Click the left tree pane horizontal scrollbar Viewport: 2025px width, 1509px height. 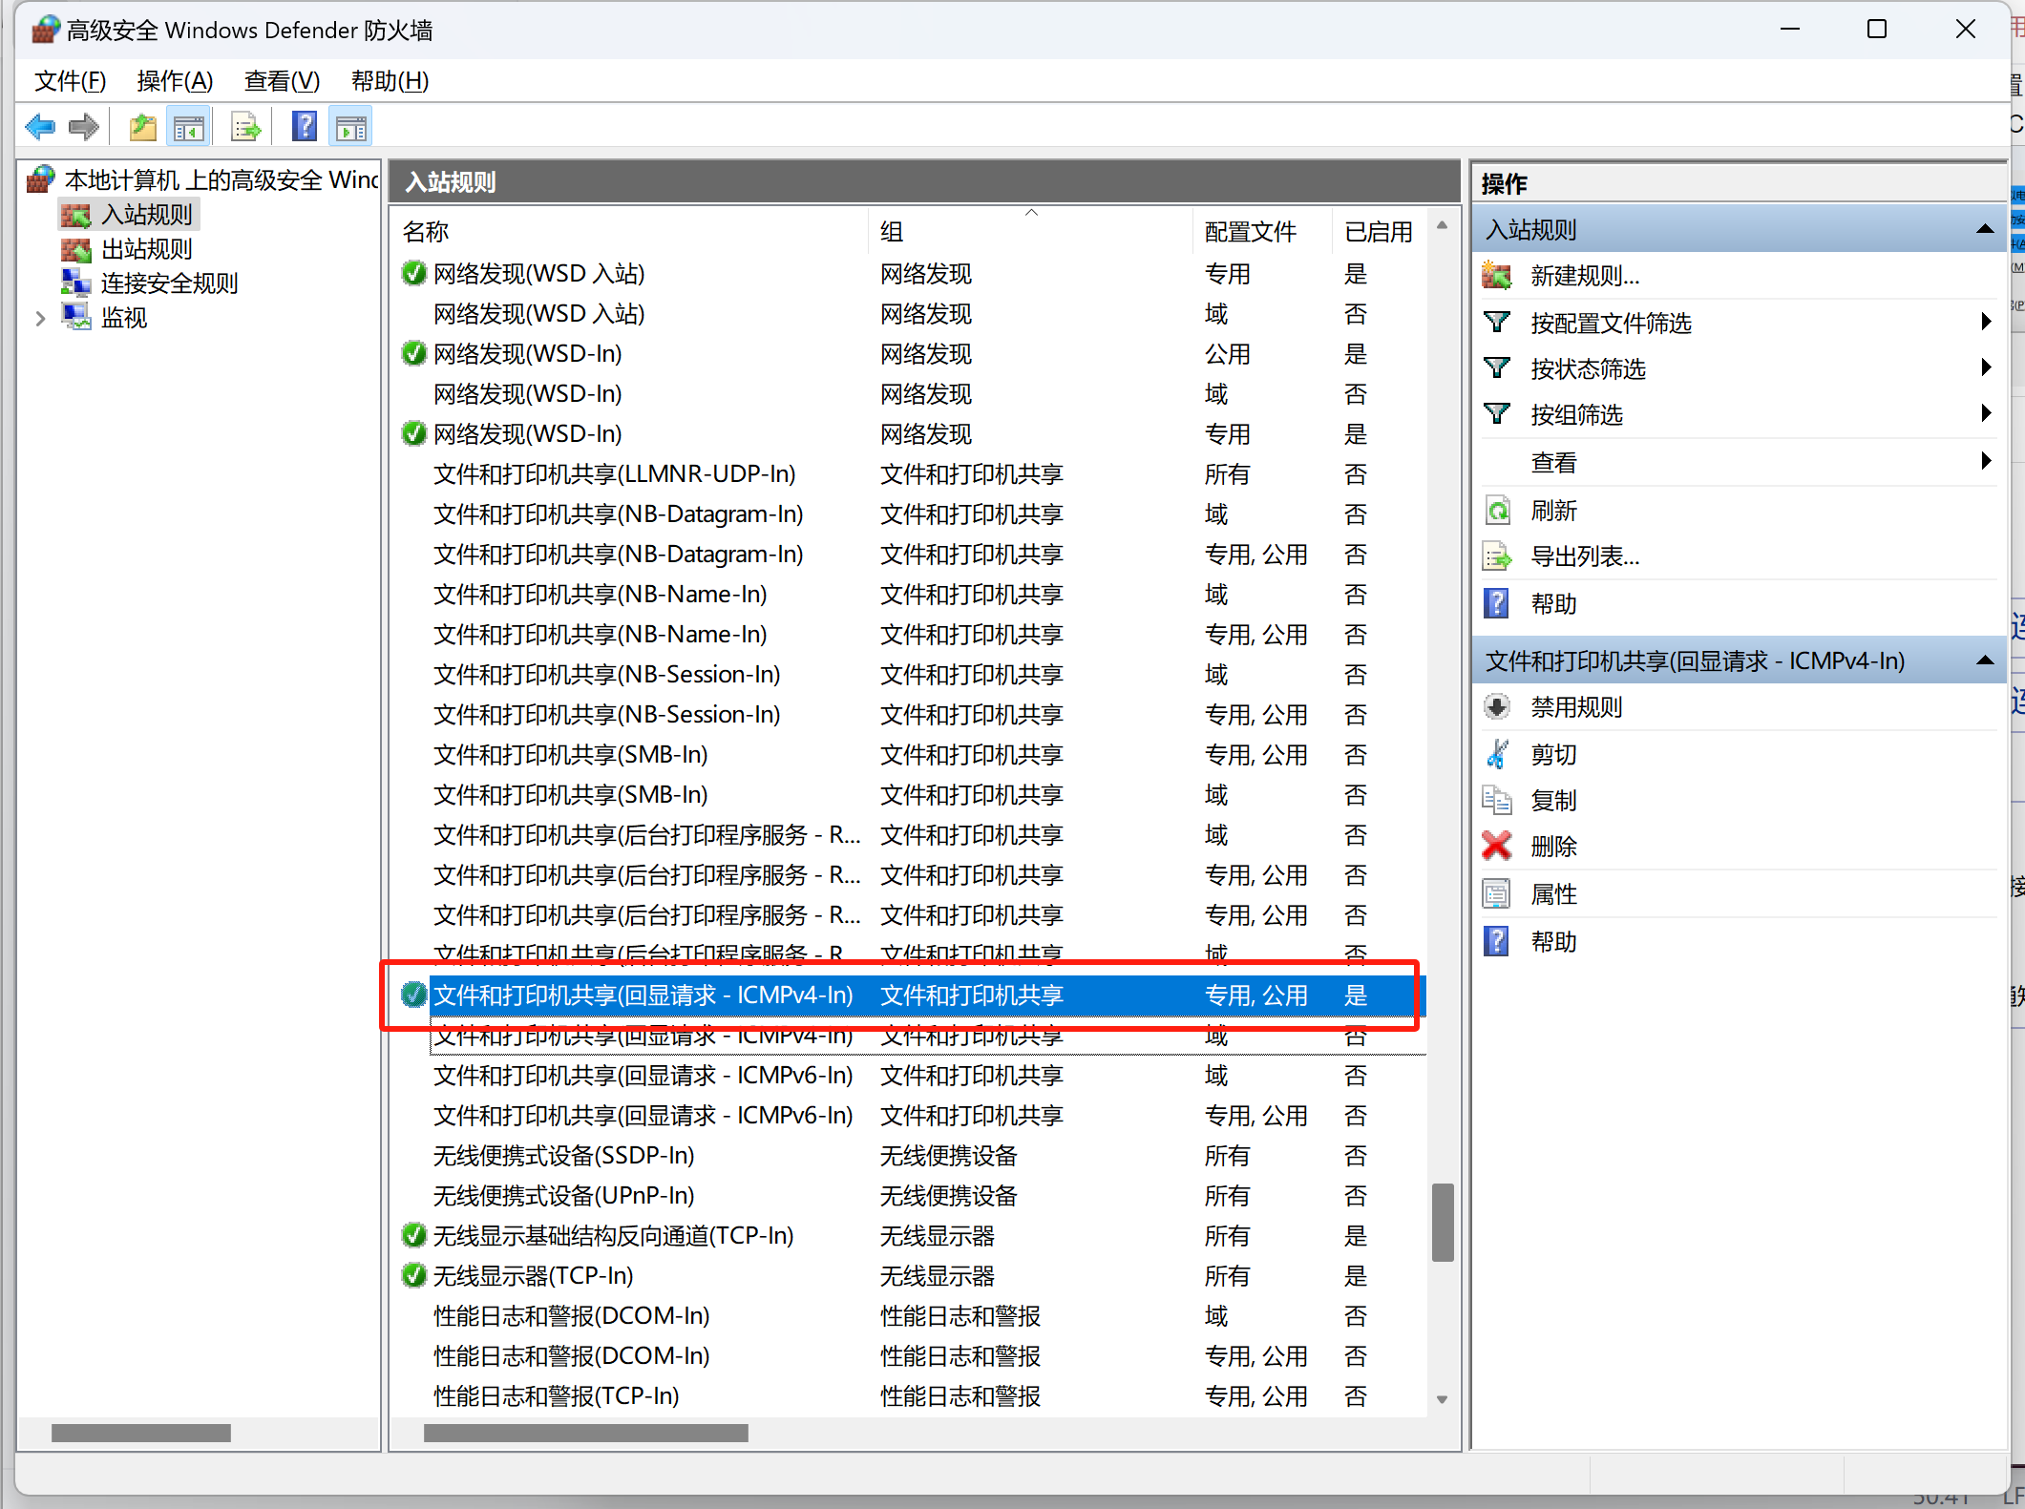point(141,1434)
